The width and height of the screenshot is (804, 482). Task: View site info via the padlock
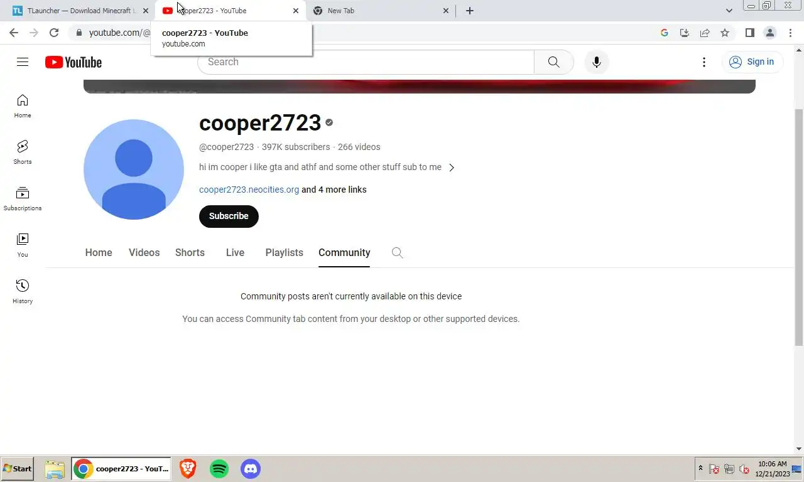coord(79,33)
